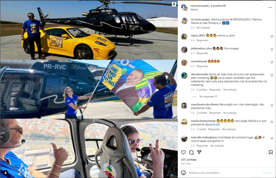276x178 pixels.
Task: Open @joaobra28 mention link
Action: pos(212,124)
